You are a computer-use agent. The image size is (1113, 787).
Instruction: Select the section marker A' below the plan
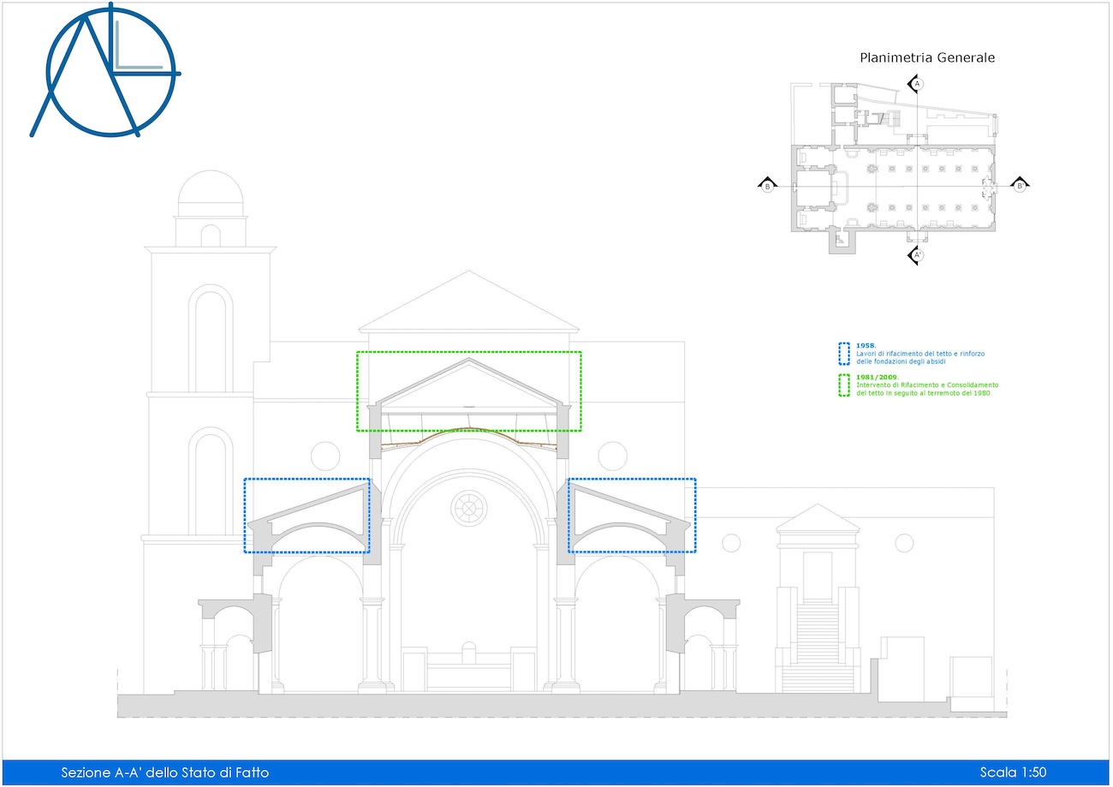[x=917, y=254]
